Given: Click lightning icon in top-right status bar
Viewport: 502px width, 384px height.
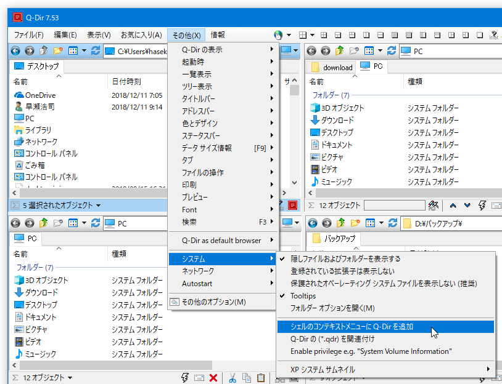Looking at the screenshot, I should pyautogui.click(x=482, y=205).
